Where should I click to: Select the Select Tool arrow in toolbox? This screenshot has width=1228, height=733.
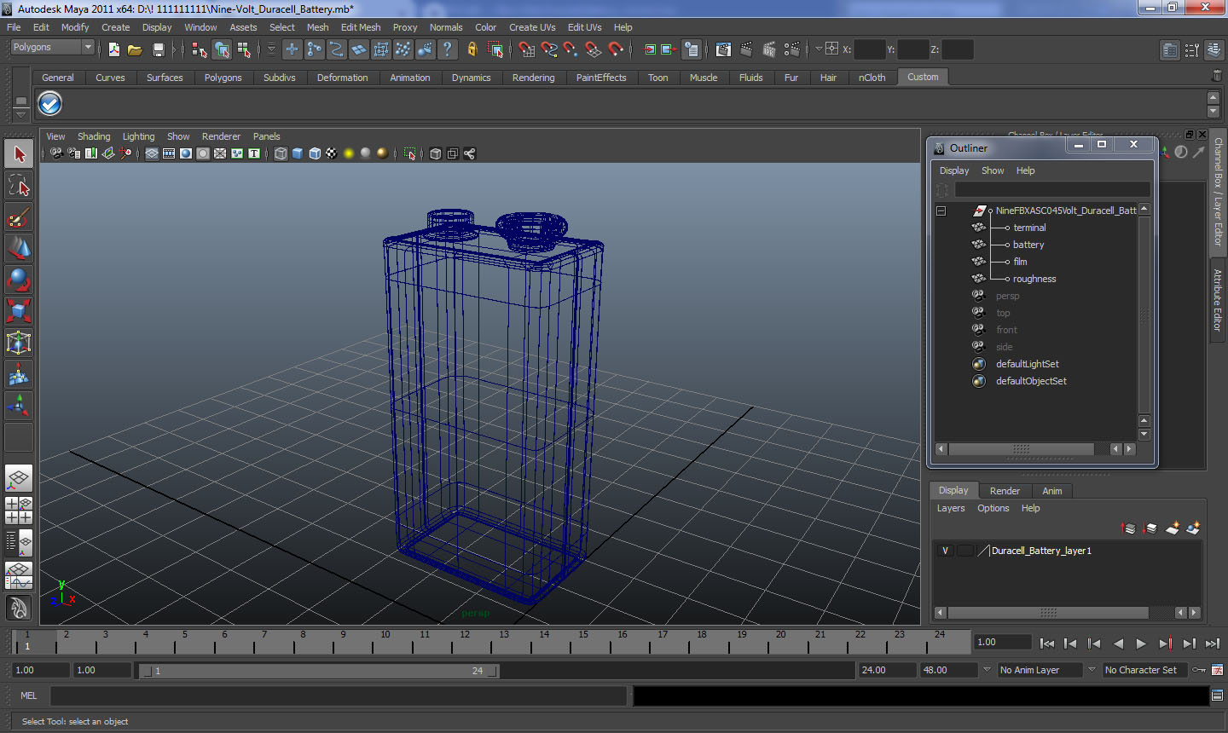point(19,154)
